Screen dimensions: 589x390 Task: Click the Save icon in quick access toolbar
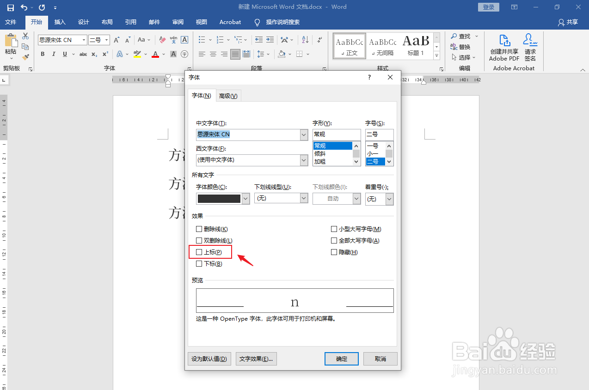10,7
